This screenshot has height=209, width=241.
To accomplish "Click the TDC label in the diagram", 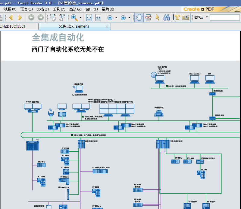I will [x=37, y=140].
